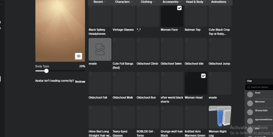Select the Oldschool Jump animation
The width and height of the screenshot is (273, 137).
tap(220, 49)
